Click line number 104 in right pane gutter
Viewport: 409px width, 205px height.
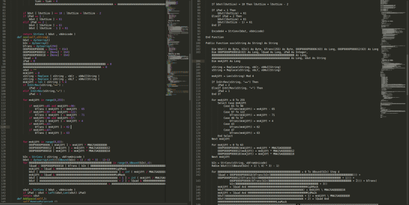click(x=198, y=61)
